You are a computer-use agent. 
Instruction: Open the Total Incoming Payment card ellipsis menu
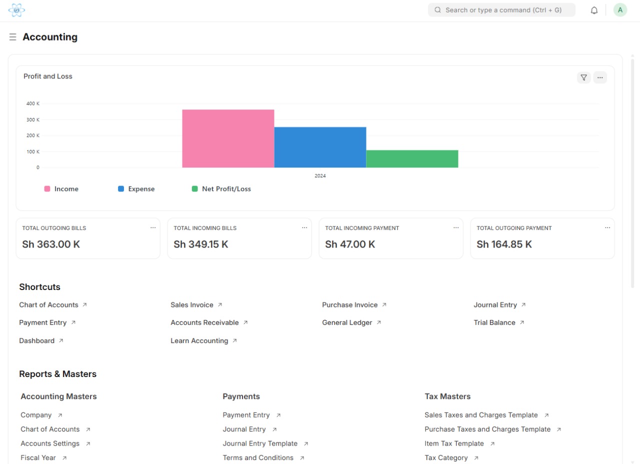[456, 228]
